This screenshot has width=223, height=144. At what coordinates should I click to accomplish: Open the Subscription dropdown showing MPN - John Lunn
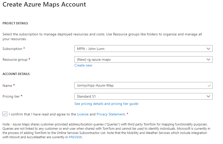(141, 49)
